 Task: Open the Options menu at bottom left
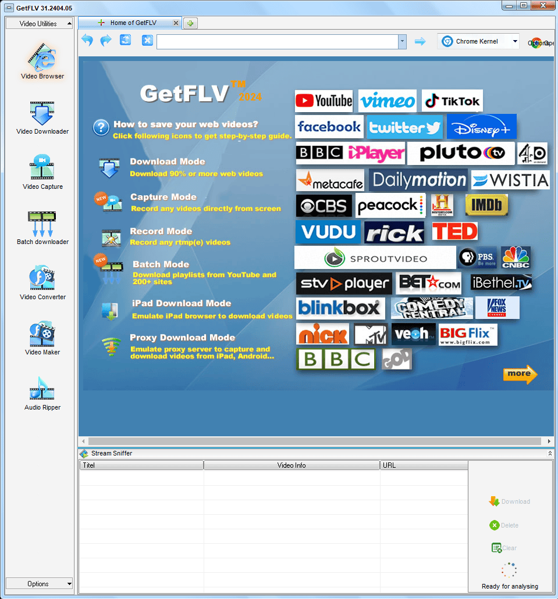(x=39, y=583)
